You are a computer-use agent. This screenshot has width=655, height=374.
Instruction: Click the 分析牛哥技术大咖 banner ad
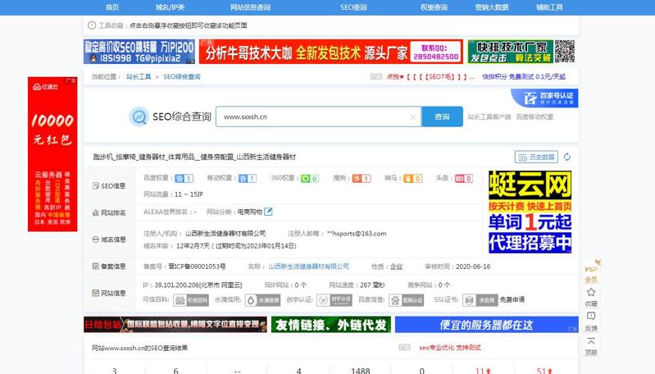pyautogui.click(x=331, y=52)
